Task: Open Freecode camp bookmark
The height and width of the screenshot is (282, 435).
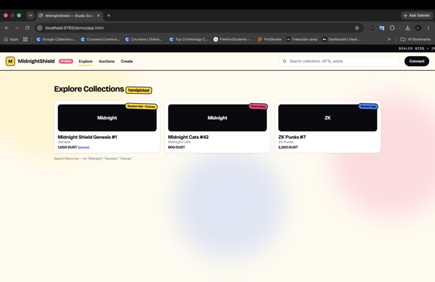Action: 302,39
